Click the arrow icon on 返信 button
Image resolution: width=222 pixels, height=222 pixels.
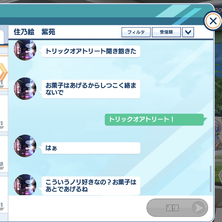point(198,208)
